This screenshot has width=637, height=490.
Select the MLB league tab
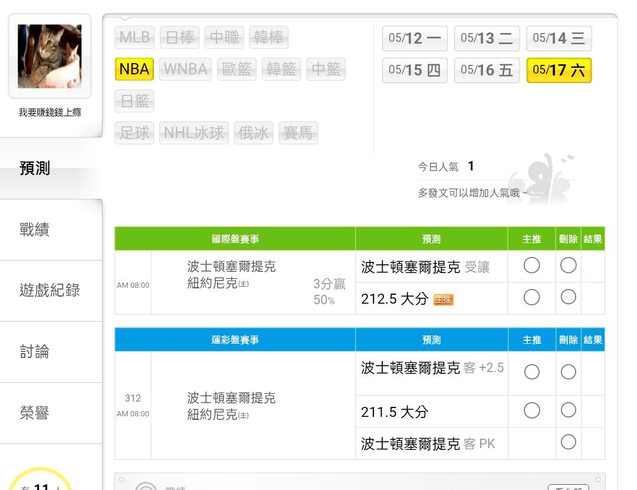[134, 37]
